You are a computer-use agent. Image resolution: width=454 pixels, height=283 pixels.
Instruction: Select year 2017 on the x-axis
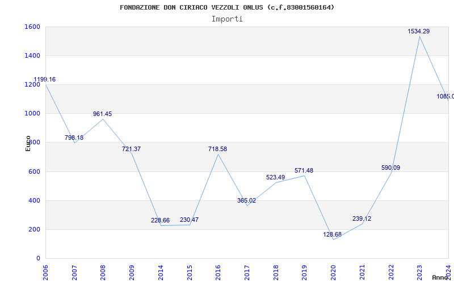click(x=247, y=273)
